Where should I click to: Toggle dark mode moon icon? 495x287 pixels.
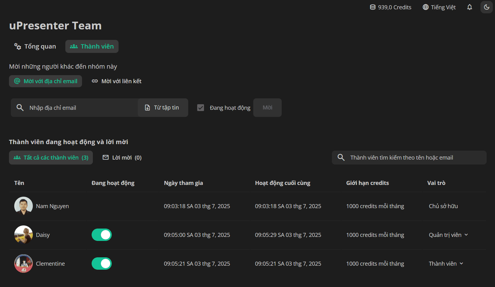pyautogui.click(x=486, y=7)
